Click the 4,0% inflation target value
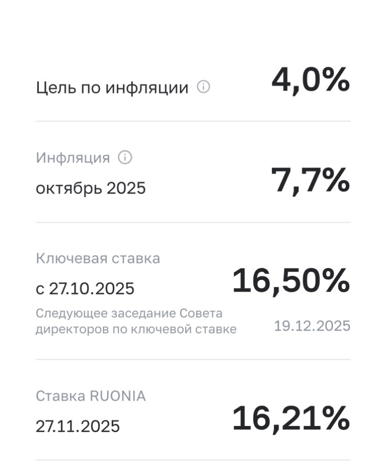This screenshot has height=473, width=384. click(x=310, y=80)
